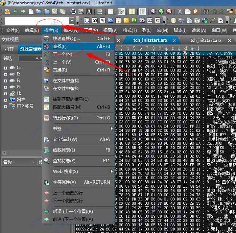Select 下一个(N) menu entry
The height and width of the screenshot is (233, 236).
pyautogui.click(x=78, y=54)
